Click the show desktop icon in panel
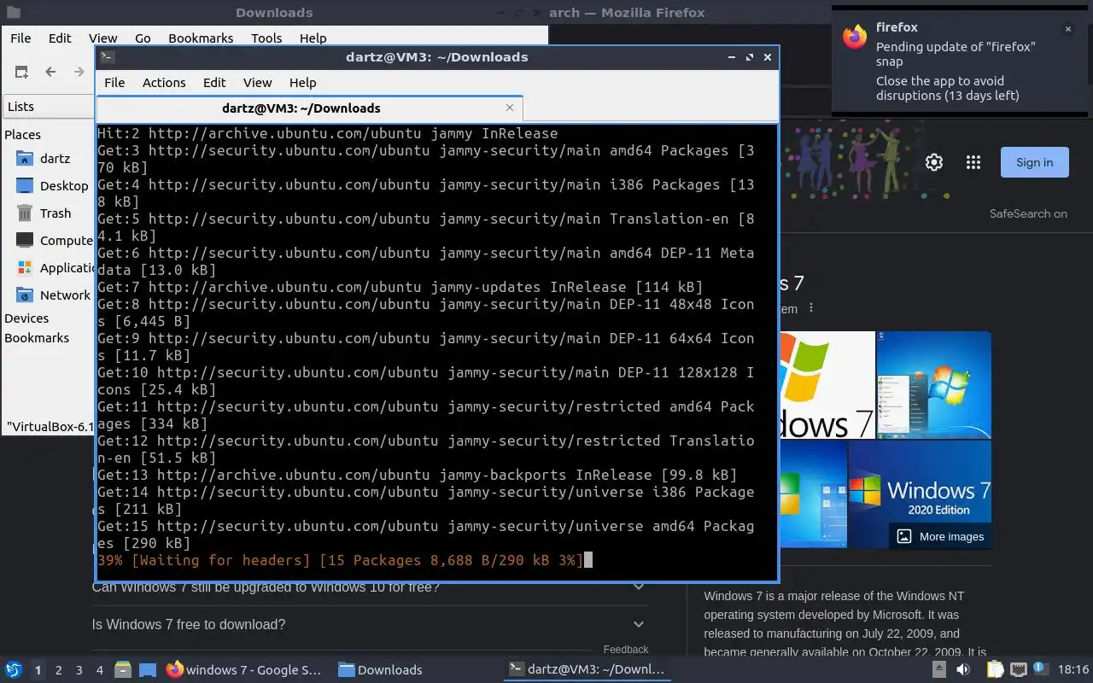This screenshot has height=683, width=1093. (148, 669)
